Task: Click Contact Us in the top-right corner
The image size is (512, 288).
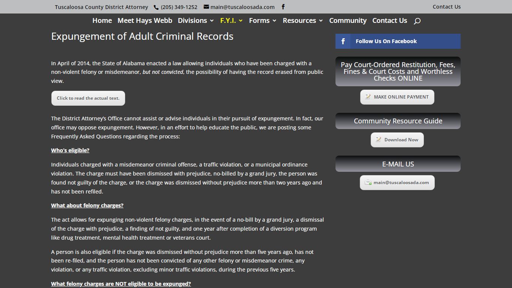Action: coord(446,7)
